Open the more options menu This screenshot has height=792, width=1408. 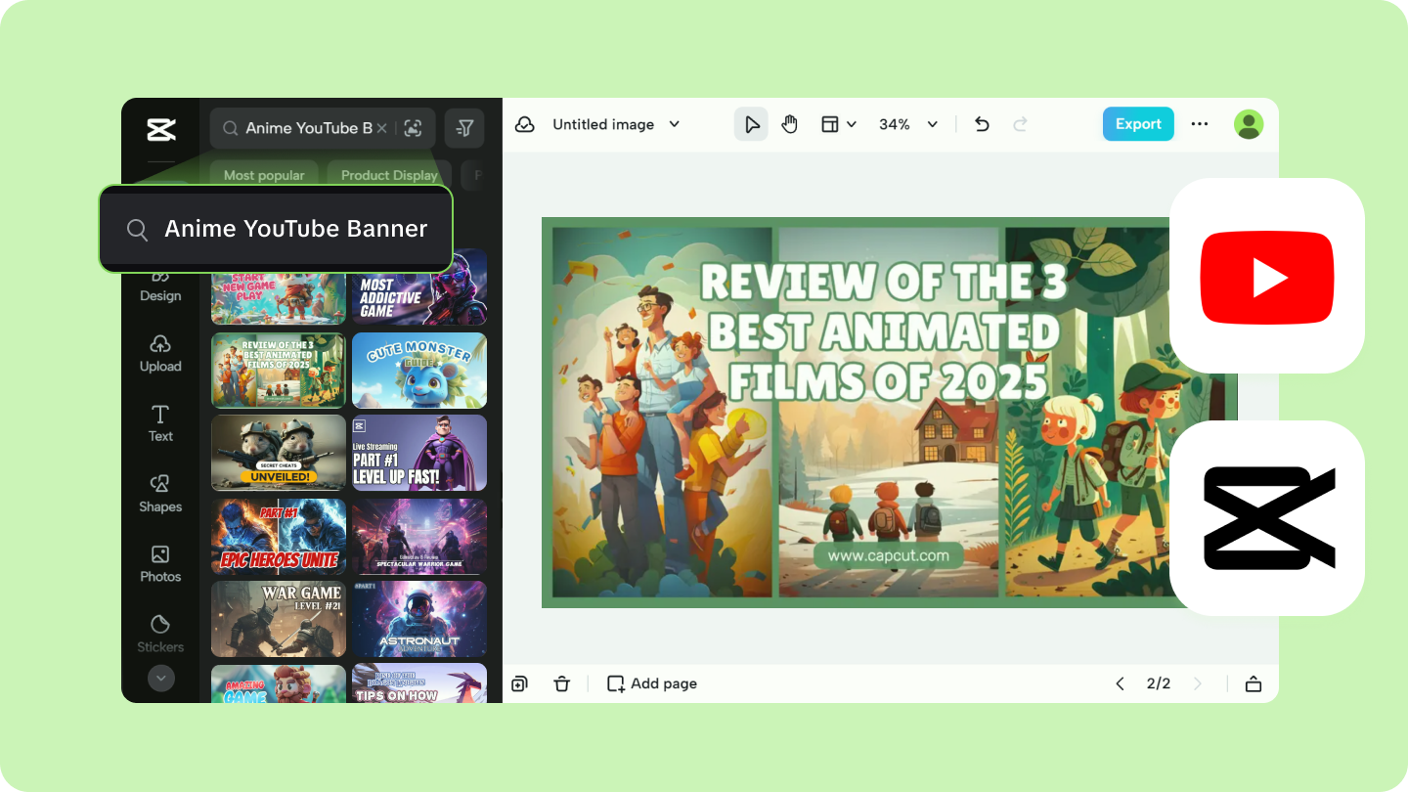(x=1200, y=124)
